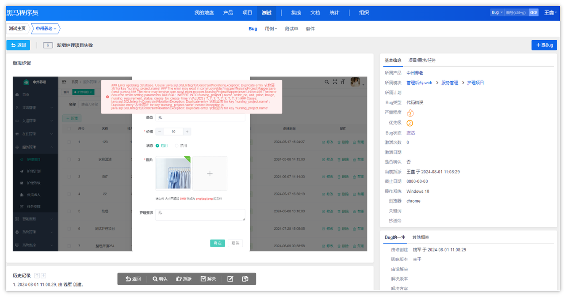Image resolution: width=566 pixels, height=297 pixels.
Task: Open 文档 in the top navigation
Action: 315,12
